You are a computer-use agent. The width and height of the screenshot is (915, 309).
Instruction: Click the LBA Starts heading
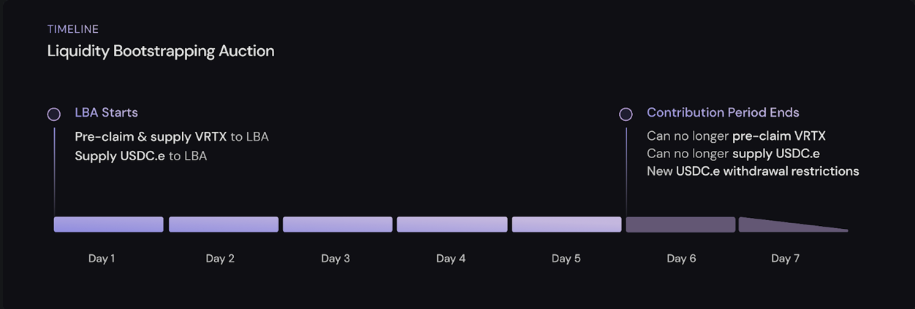pos(106,112)
